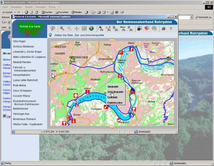Choose Endpunkt in the context menu
Screen dimensions: 214x166
tap(112, 97)
